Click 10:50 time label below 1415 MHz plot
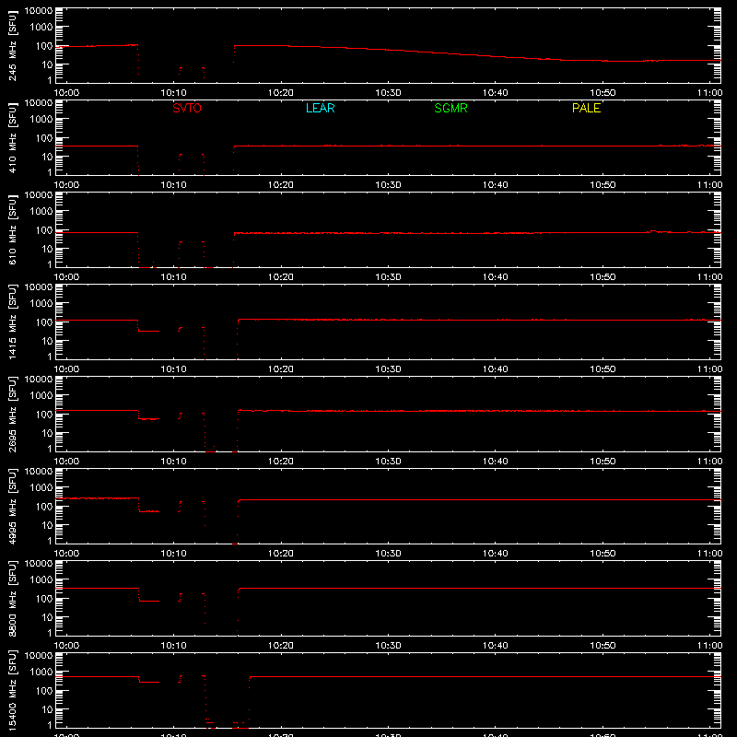This screenshot has width=737, height=737. click(x=602, y=369)
